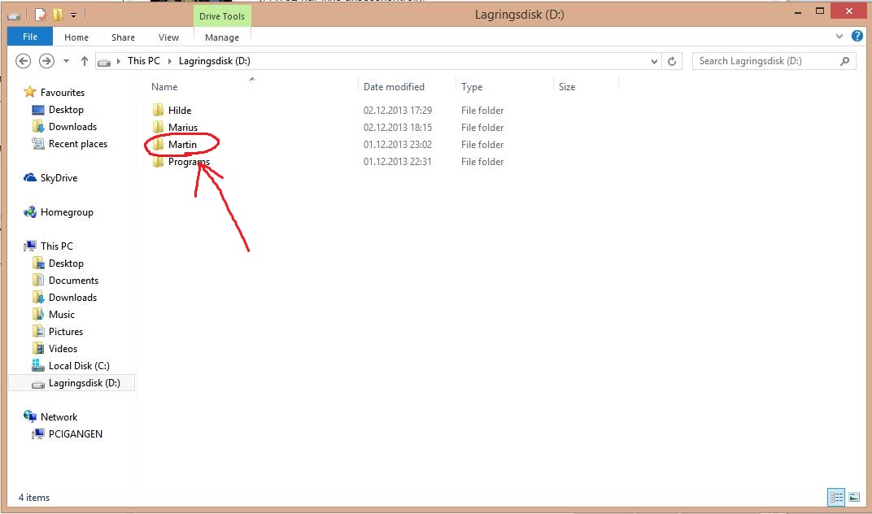The width and height of the screenshot is (872, 514).
Task: Click the Marius folder name
Action: [x=183, y=128]
